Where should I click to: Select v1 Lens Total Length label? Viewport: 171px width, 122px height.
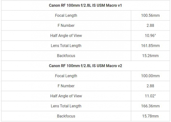point(66,46)
